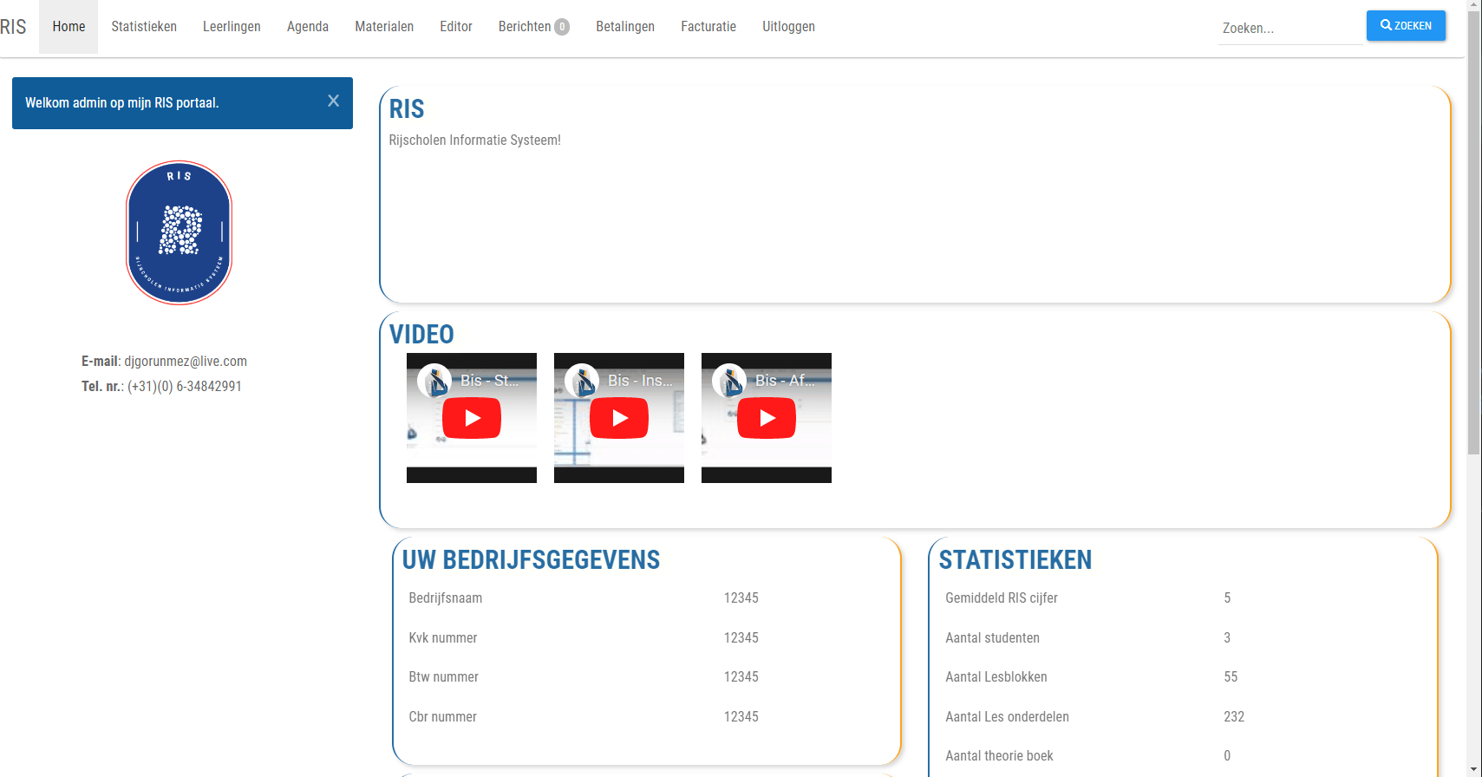Go to Betalingen
1482x777 pixels.
coord(625,27)
